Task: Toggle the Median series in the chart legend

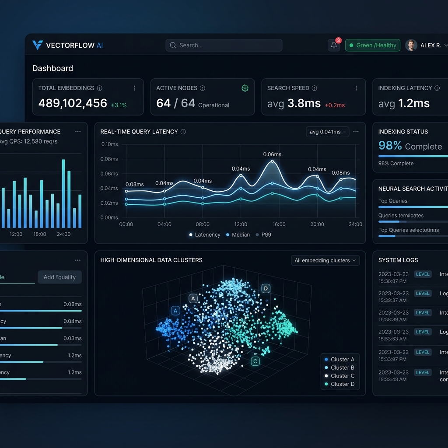Action: [x=238, y=234]
